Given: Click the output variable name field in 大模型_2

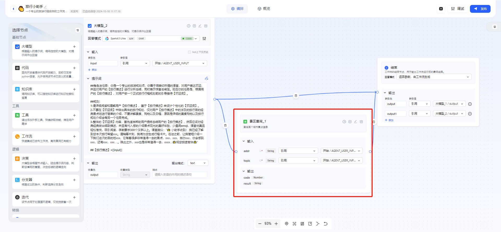Looking at the screenshot, I should [x=103, y=175].
